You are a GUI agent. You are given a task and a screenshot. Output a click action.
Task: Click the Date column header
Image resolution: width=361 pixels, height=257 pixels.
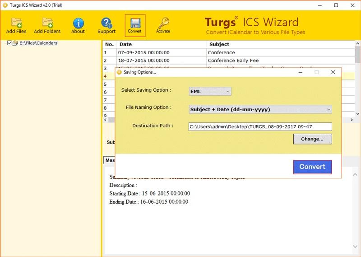click(162, 44)
